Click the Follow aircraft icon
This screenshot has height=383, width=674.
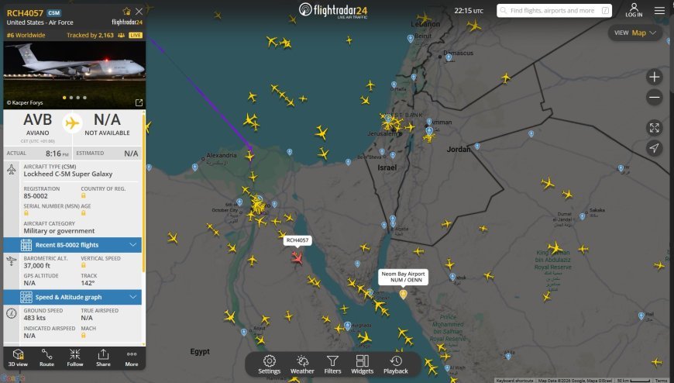pos(75,357)
